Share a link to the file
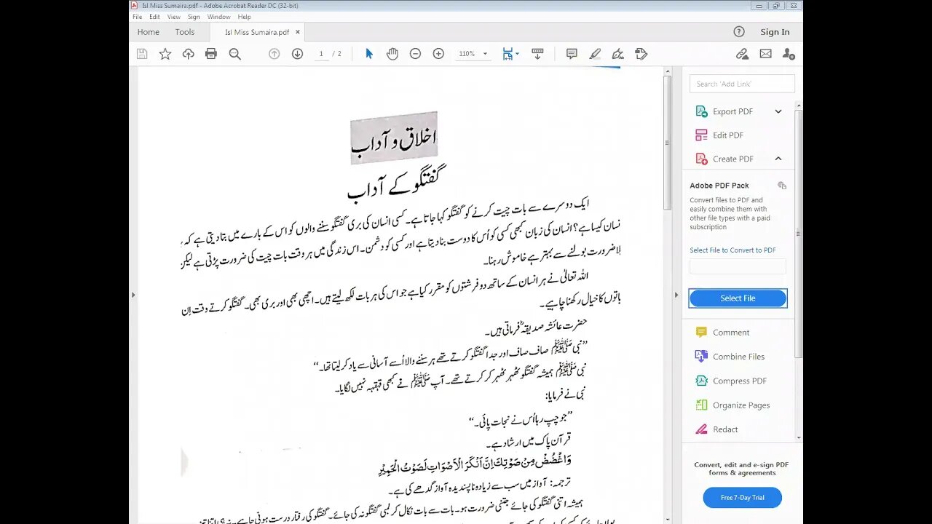The width and height of the screenshot is (932, 524). (x=742, y=54)
